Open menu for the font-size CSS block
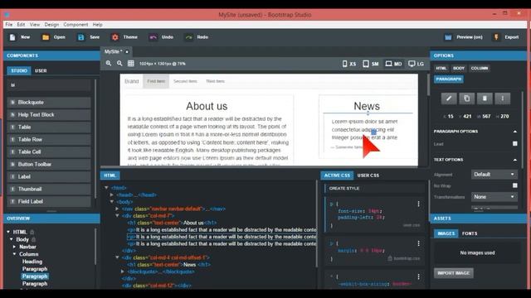This screenshot has width=531, height=298. click(418, 204)
